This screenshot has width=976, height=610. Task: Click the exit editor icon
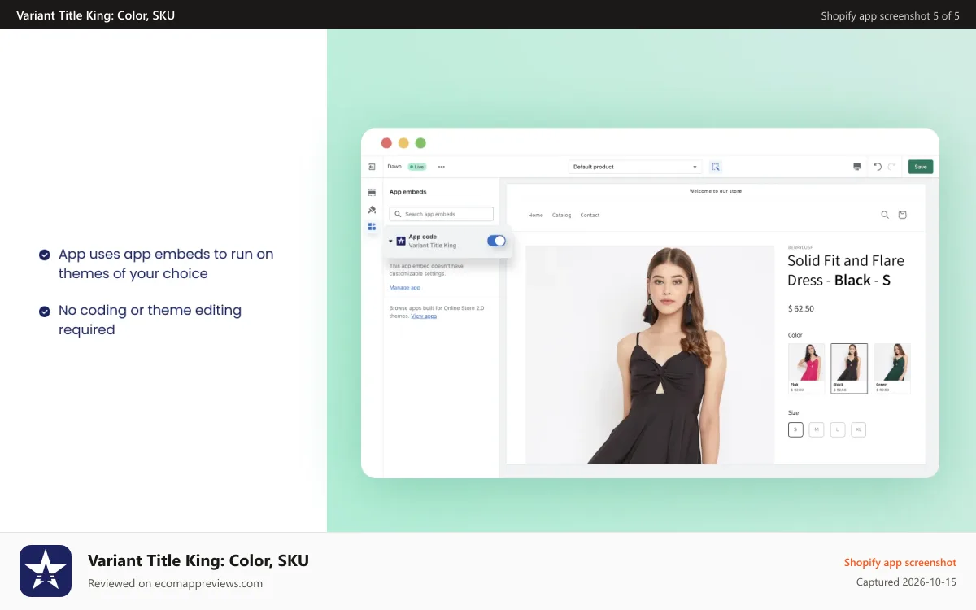tap(372, 167)
